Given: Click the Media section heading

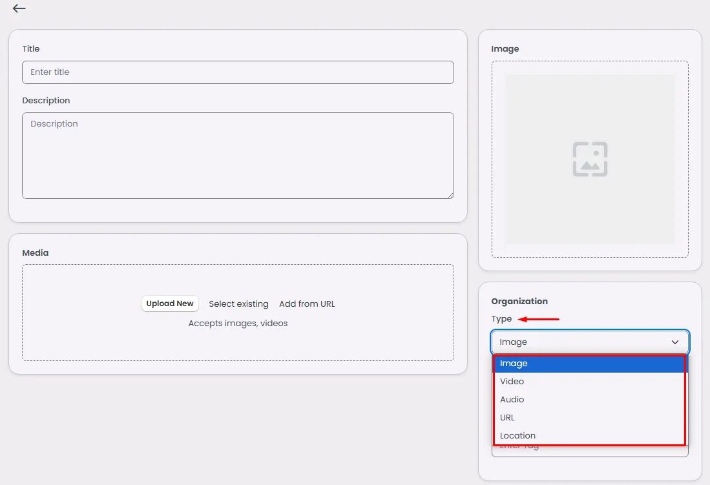Looking at the screenshot, I should point(36,253).
